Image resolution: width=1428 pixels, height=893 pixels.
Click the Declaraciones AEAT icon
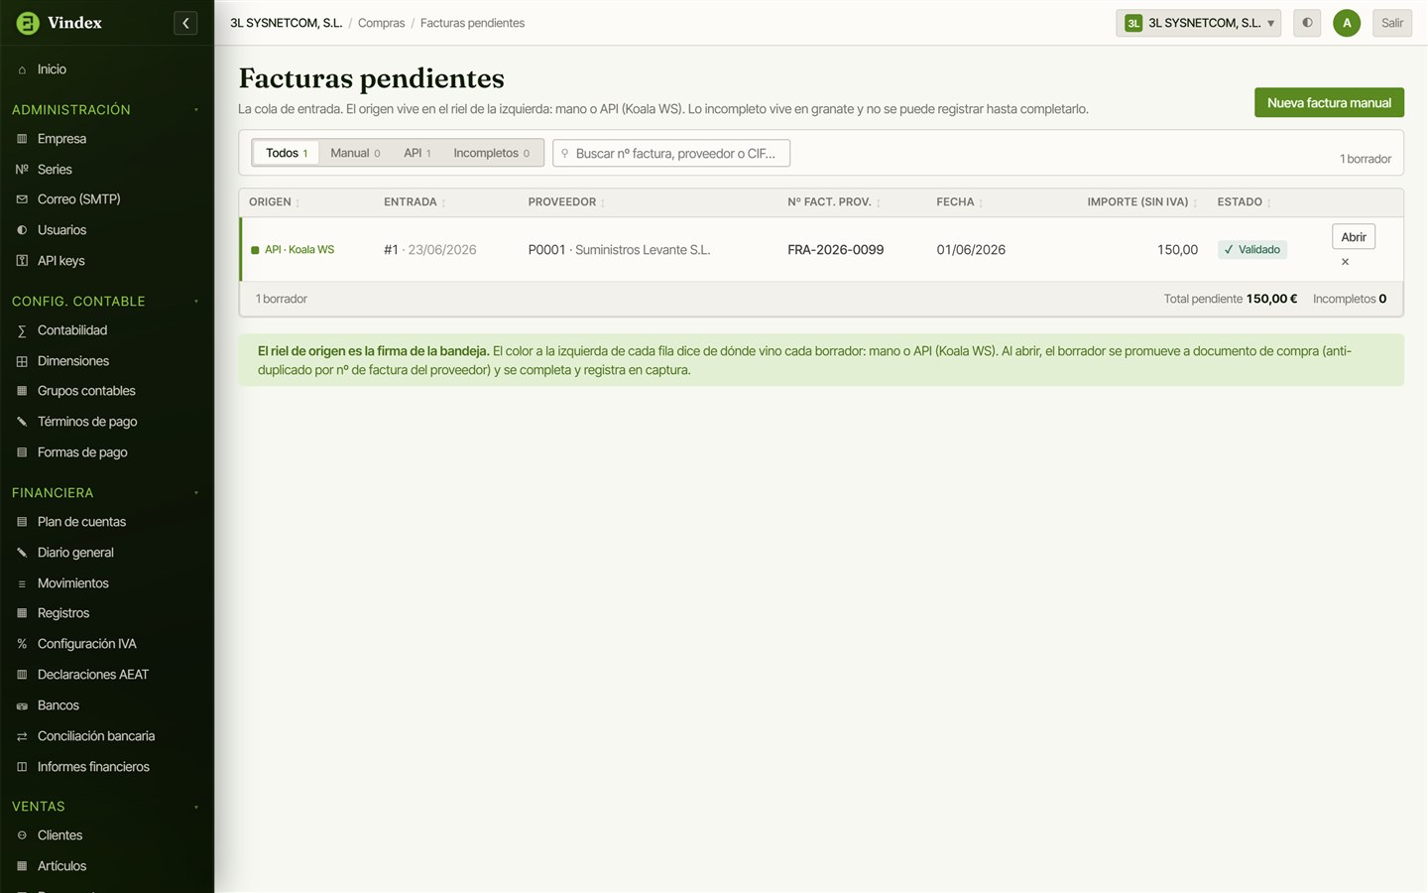coord(22,675)
